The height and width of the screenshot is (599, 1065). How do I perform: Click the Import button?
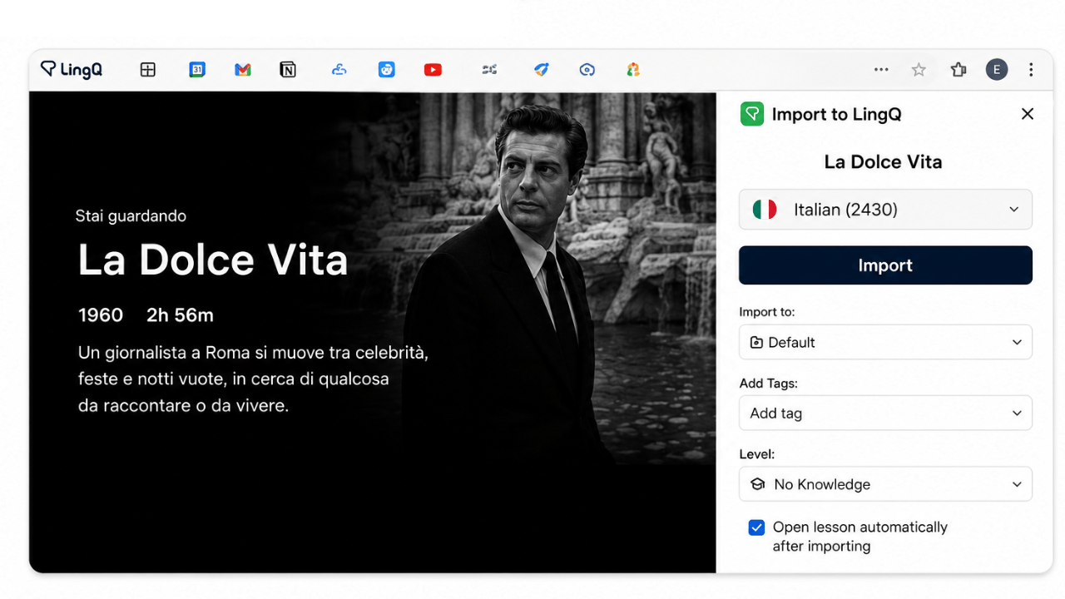coord(885,265)
